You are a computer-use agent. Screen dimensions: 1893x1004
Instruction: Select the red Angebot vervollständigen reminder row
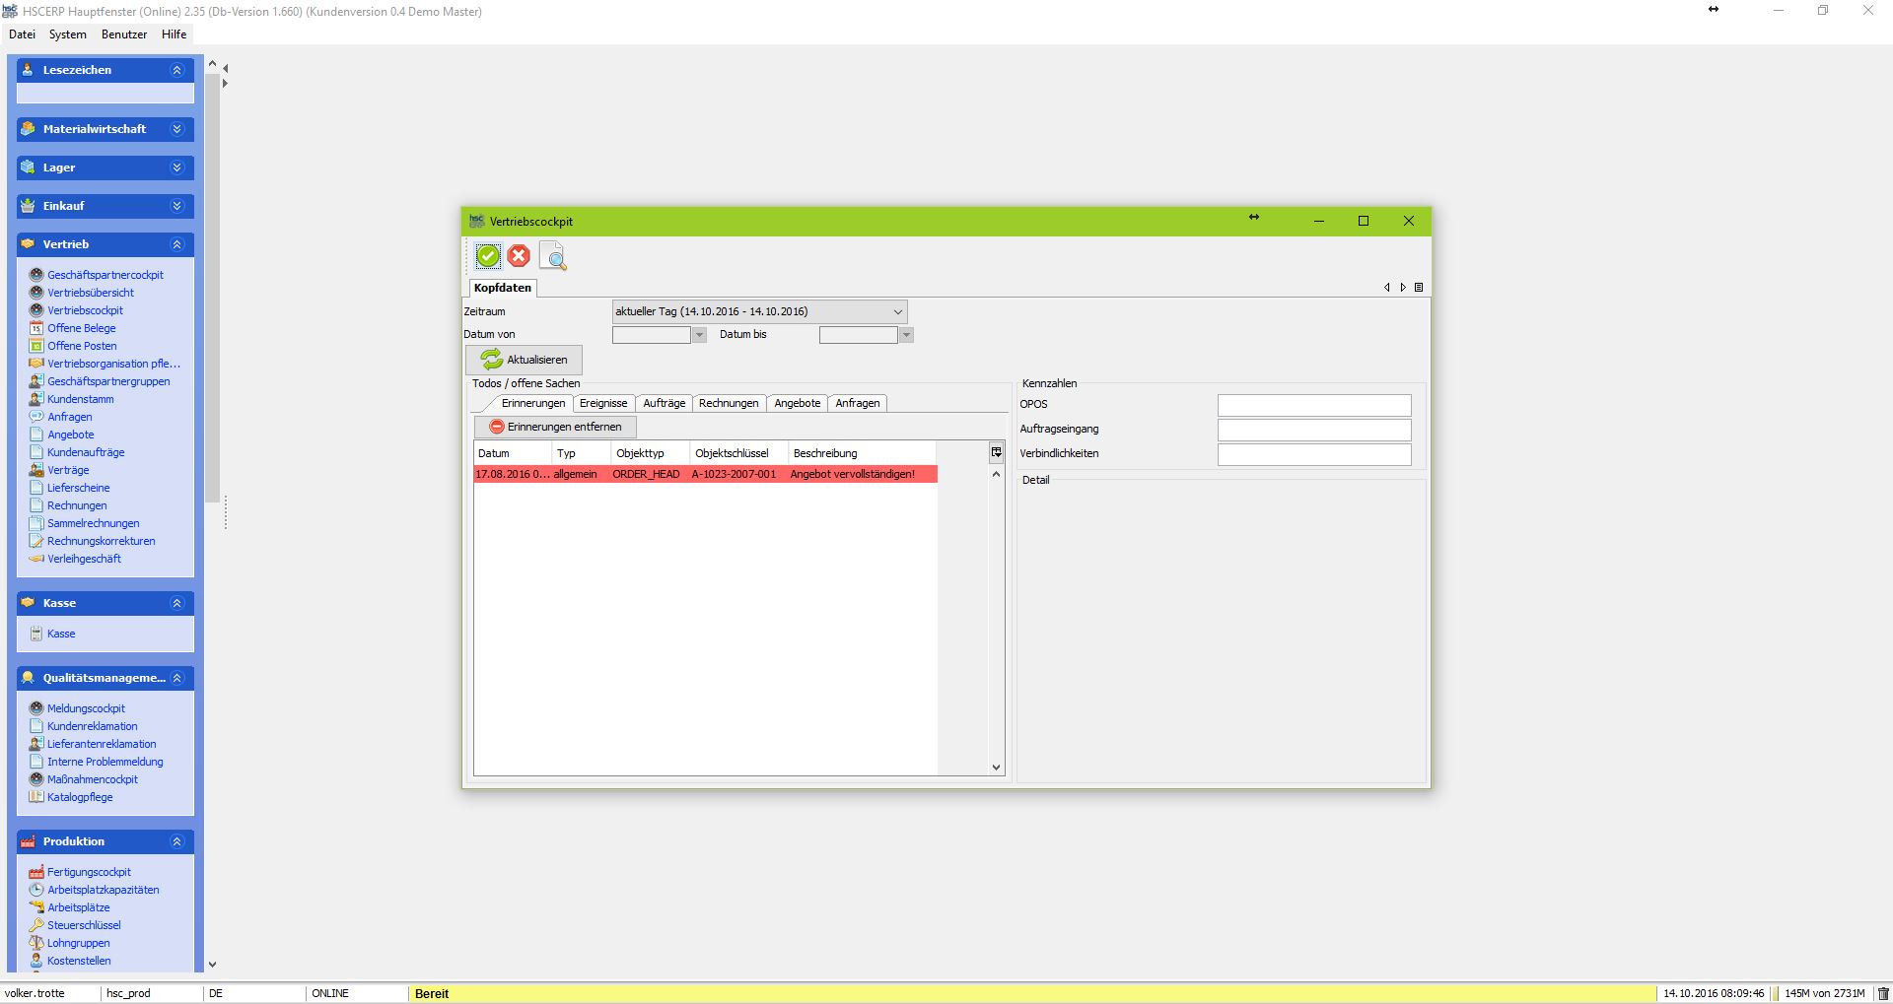click(x=704, y=474)
